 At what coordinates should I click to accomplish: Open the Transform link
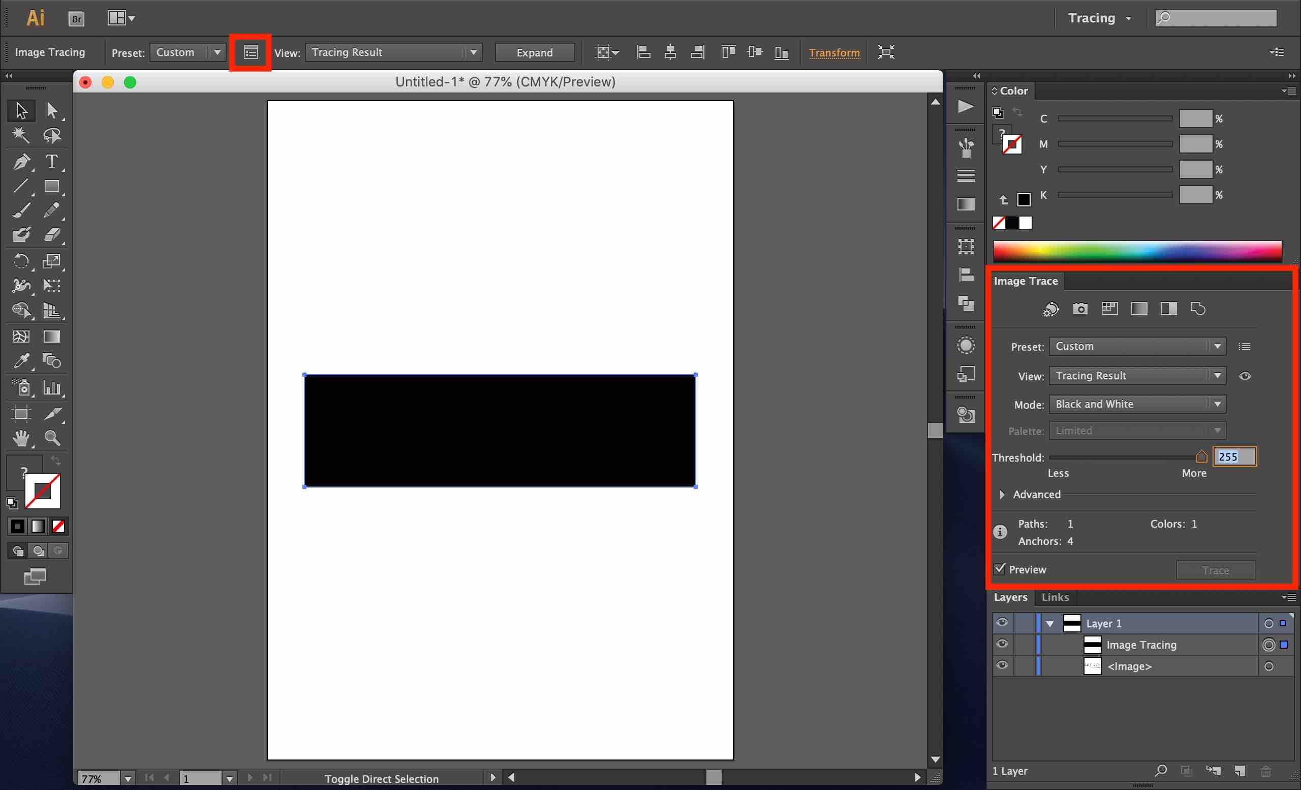(x=834, y=52)
